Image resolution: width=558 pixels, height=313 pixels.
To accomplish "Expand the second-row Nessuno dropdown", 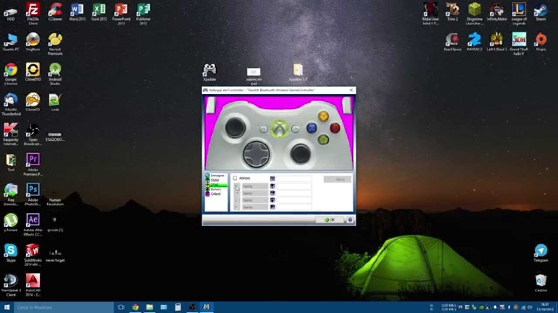I will 255,193.
